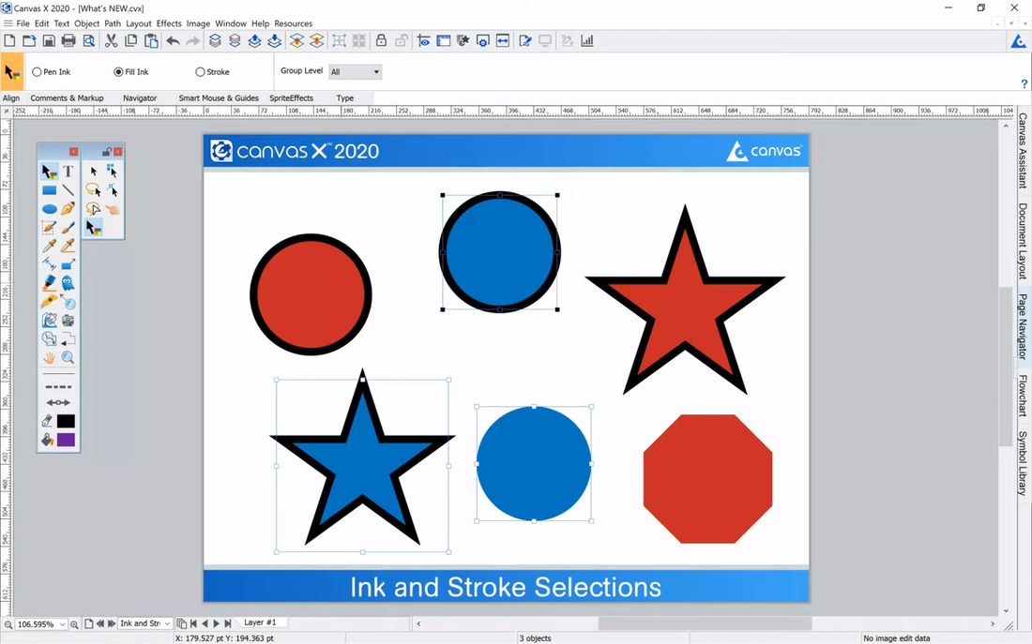Open the Effects menu
1032x644 pixels.
pyautogui.click(x=169, y=23)
